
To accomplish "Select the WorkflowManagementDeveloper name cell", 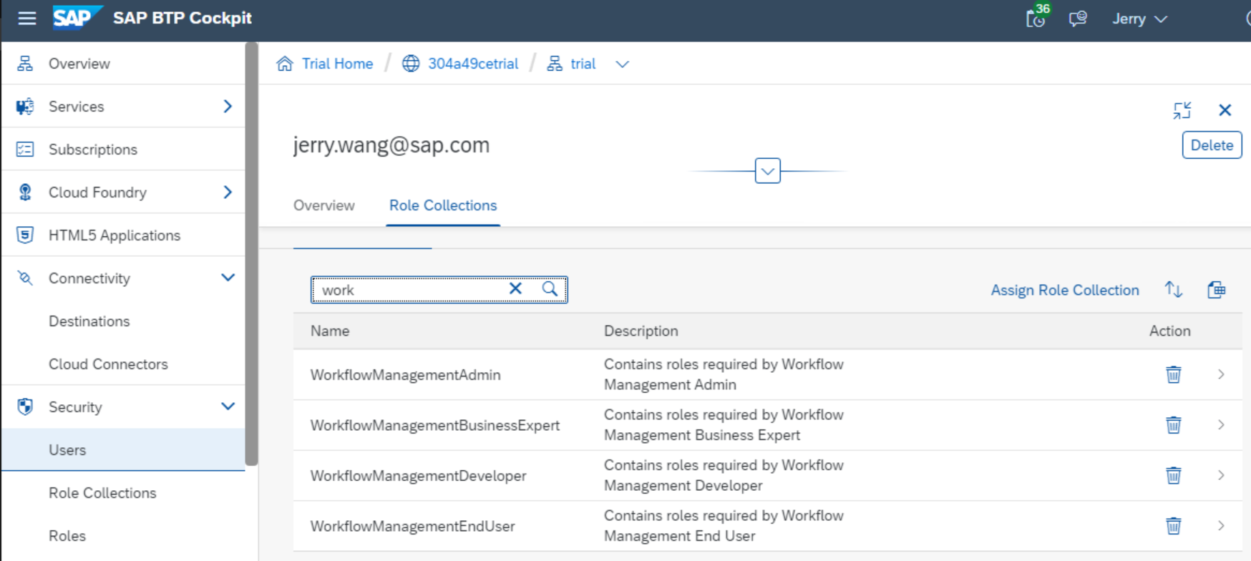I will pos(418,476).
